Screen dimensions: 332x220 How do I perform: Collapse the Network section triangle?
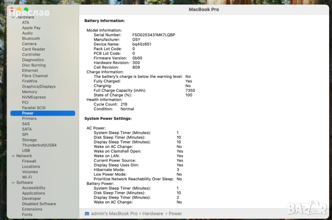click(x=13, y=156)
